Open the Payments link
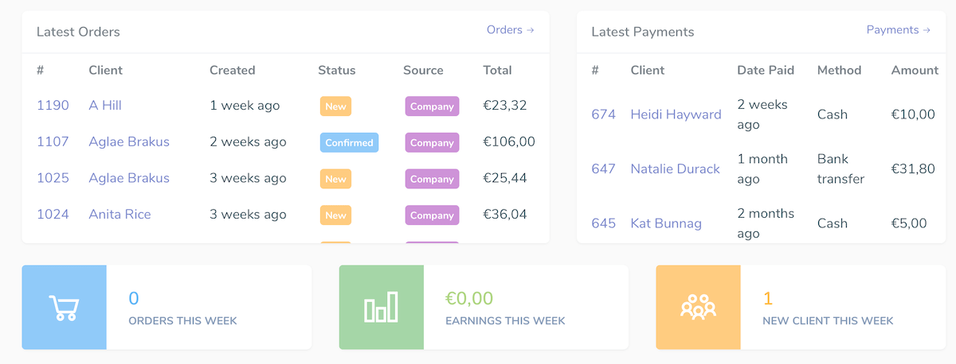 point(898,30)
